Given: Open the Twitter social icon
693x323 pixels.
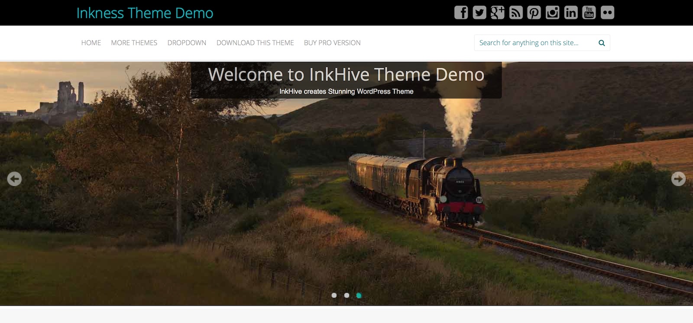Looking at the screenshot, I should pos(479,13).
